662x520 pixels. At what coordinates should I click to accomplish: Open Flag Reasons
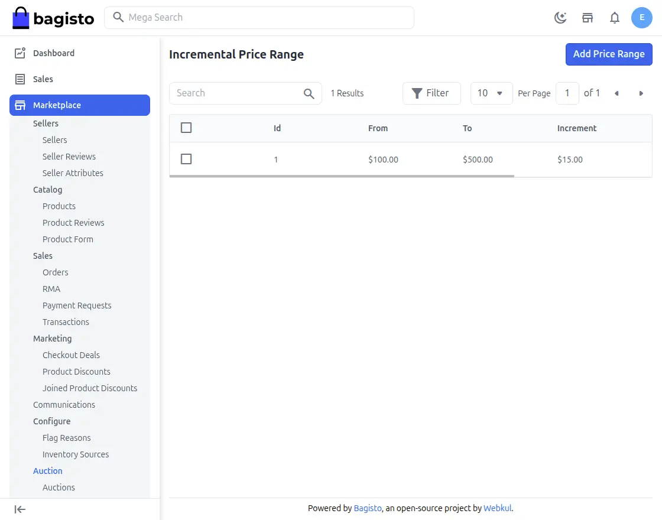click(x=66, y=438)
